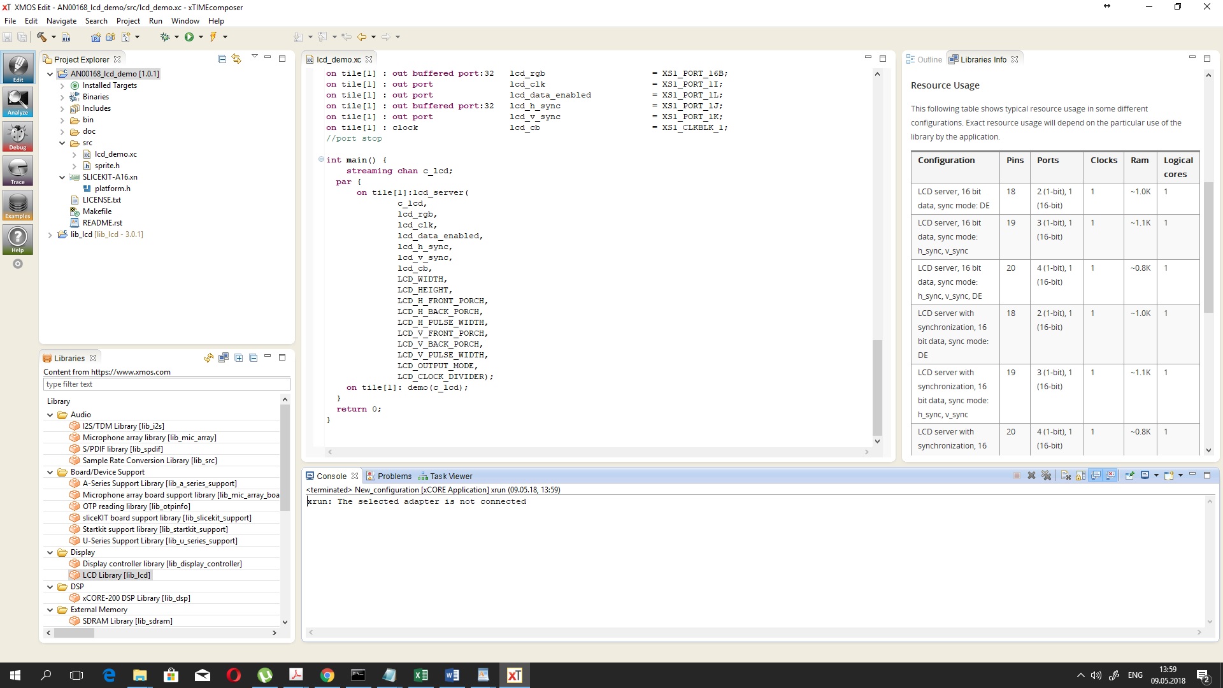Viewport: 1223px width, 688px height.
Task: Switch to the Trace perspective icon
Action: (18, 171)
